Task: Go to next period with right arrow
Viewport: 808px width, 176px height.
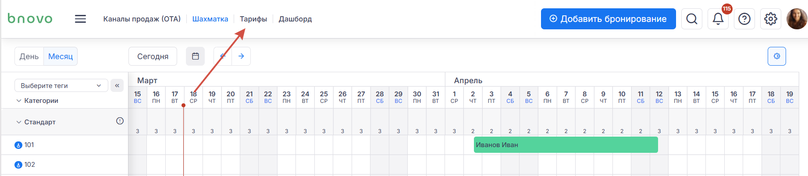Action: pyautogui.click(x=241, y=56)
